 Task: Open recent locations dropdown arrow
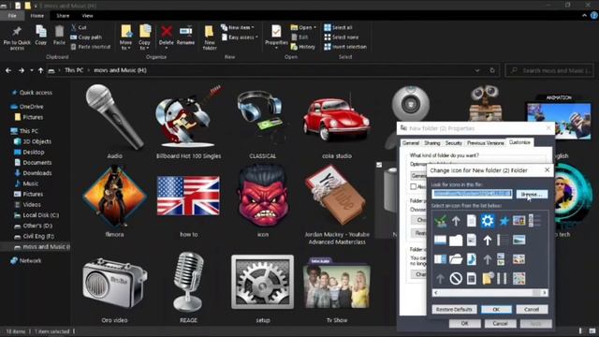(31, 70)
